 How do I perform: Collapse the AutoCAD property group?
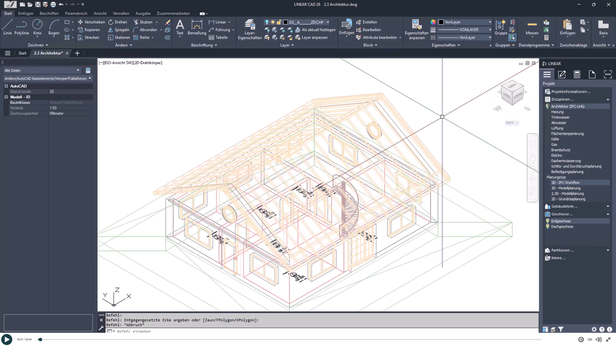[x=6, y=86]
